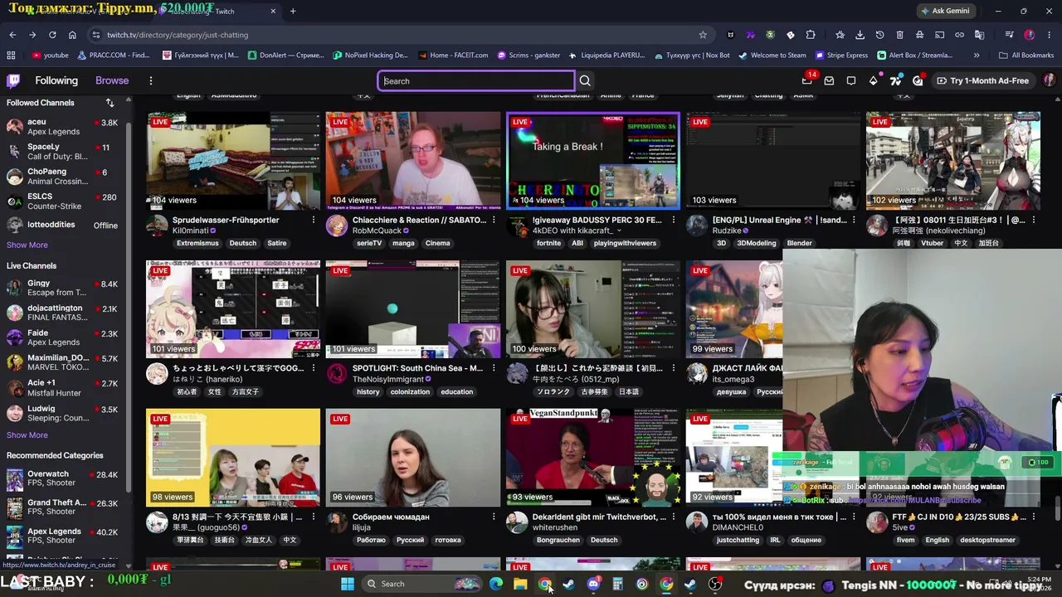1062x597 pixels.
Task: Launch Microsoft Edge from taskbar
Action: pos(496,584)
